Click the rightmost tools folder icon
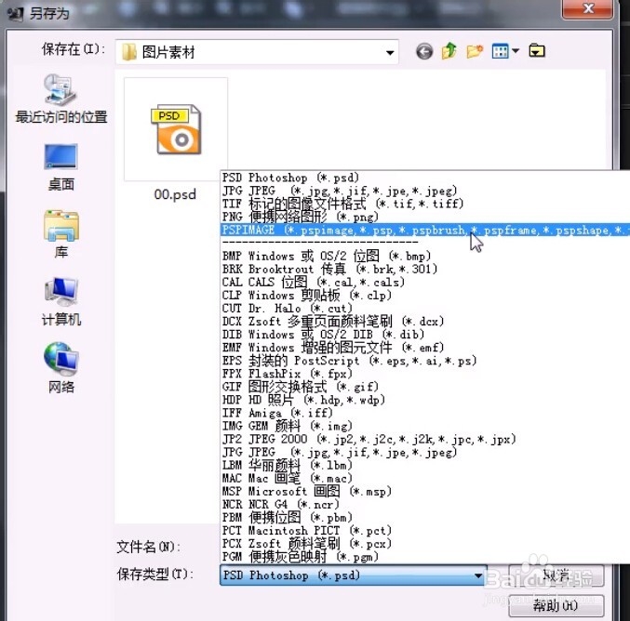Image resolution: width=630 pixels, height=621 pixels. click(x=537, y=51)
